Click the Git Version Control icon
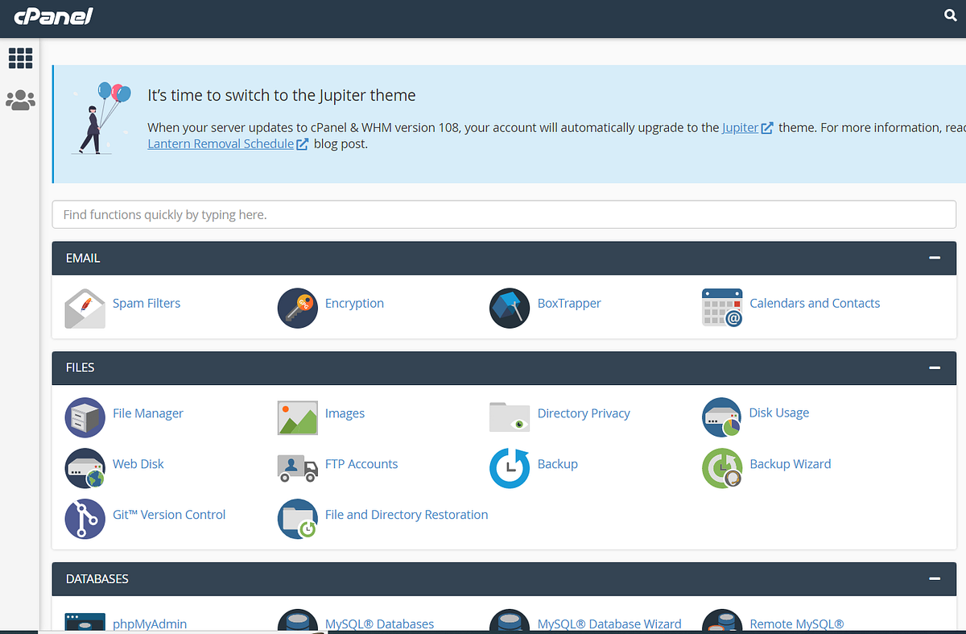 (x=85, y=519)
